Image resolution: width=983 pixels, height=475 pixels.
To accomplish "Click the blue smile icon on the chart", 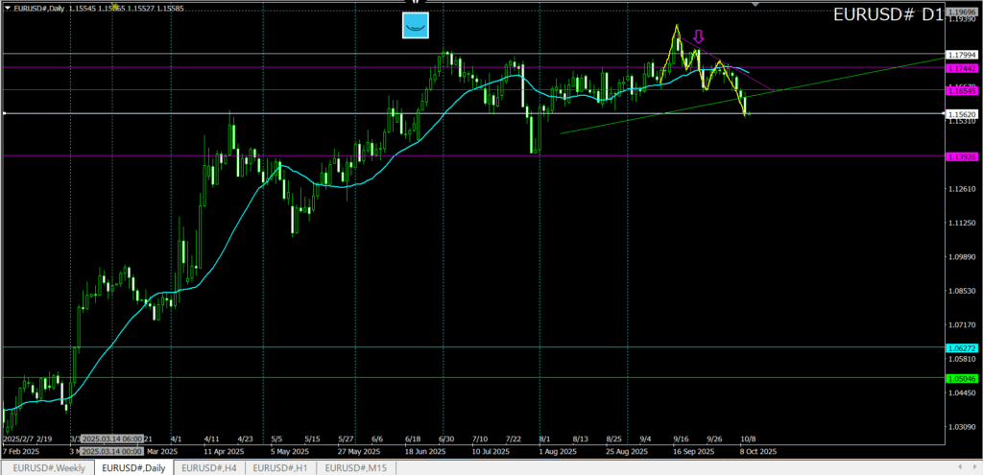I will coord(415,27).
